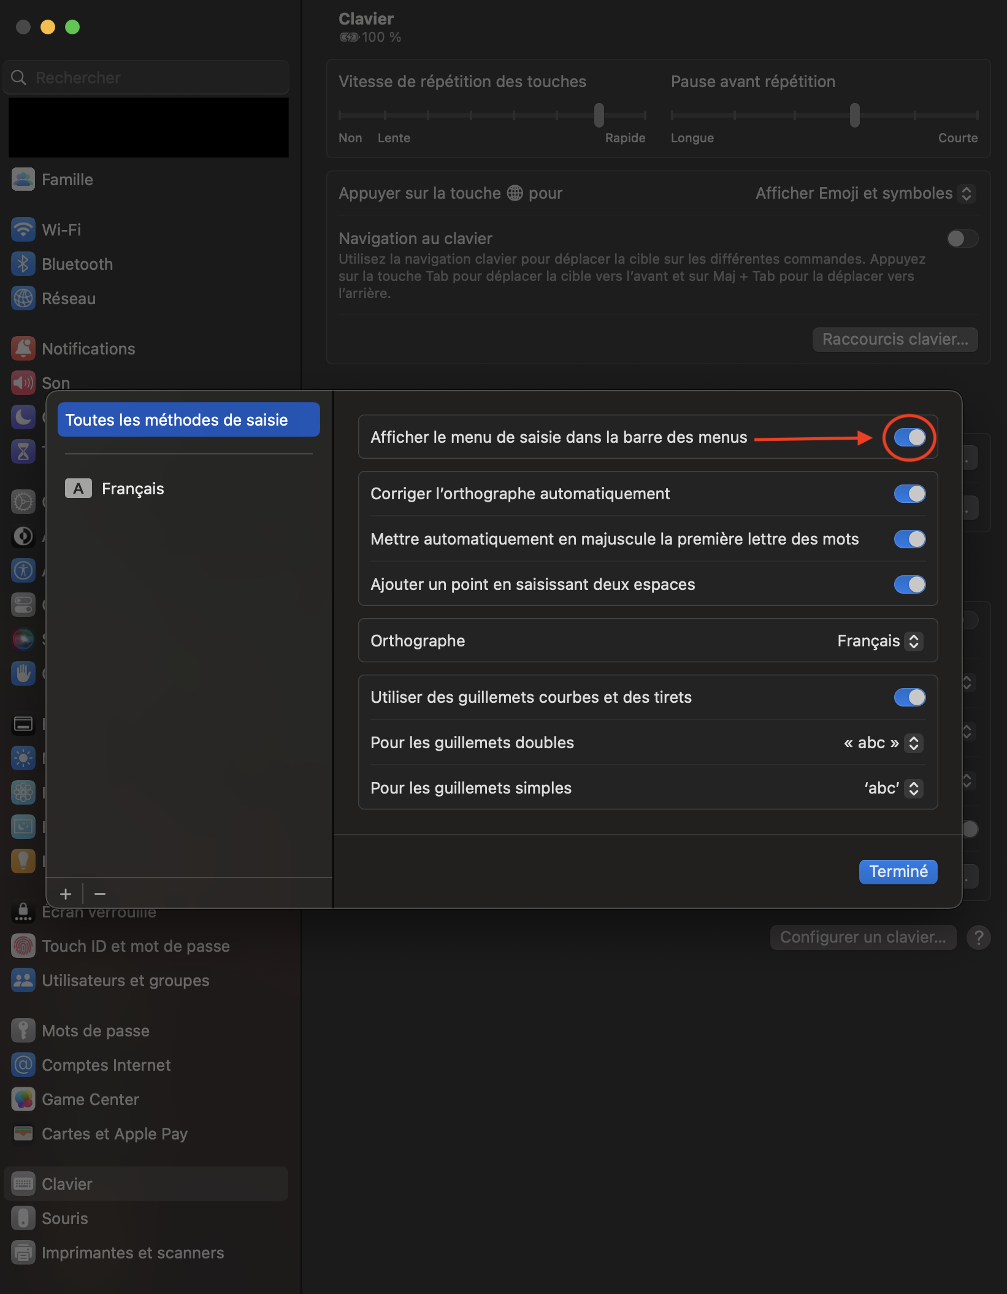
Task: Click the Terminé button
Action: point(898,871)
